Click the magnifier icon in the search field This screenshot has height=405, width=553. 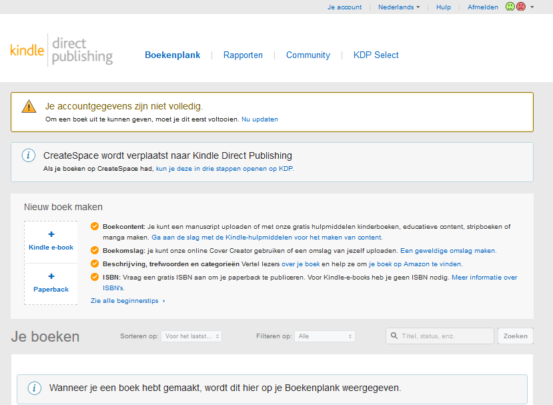394,336
